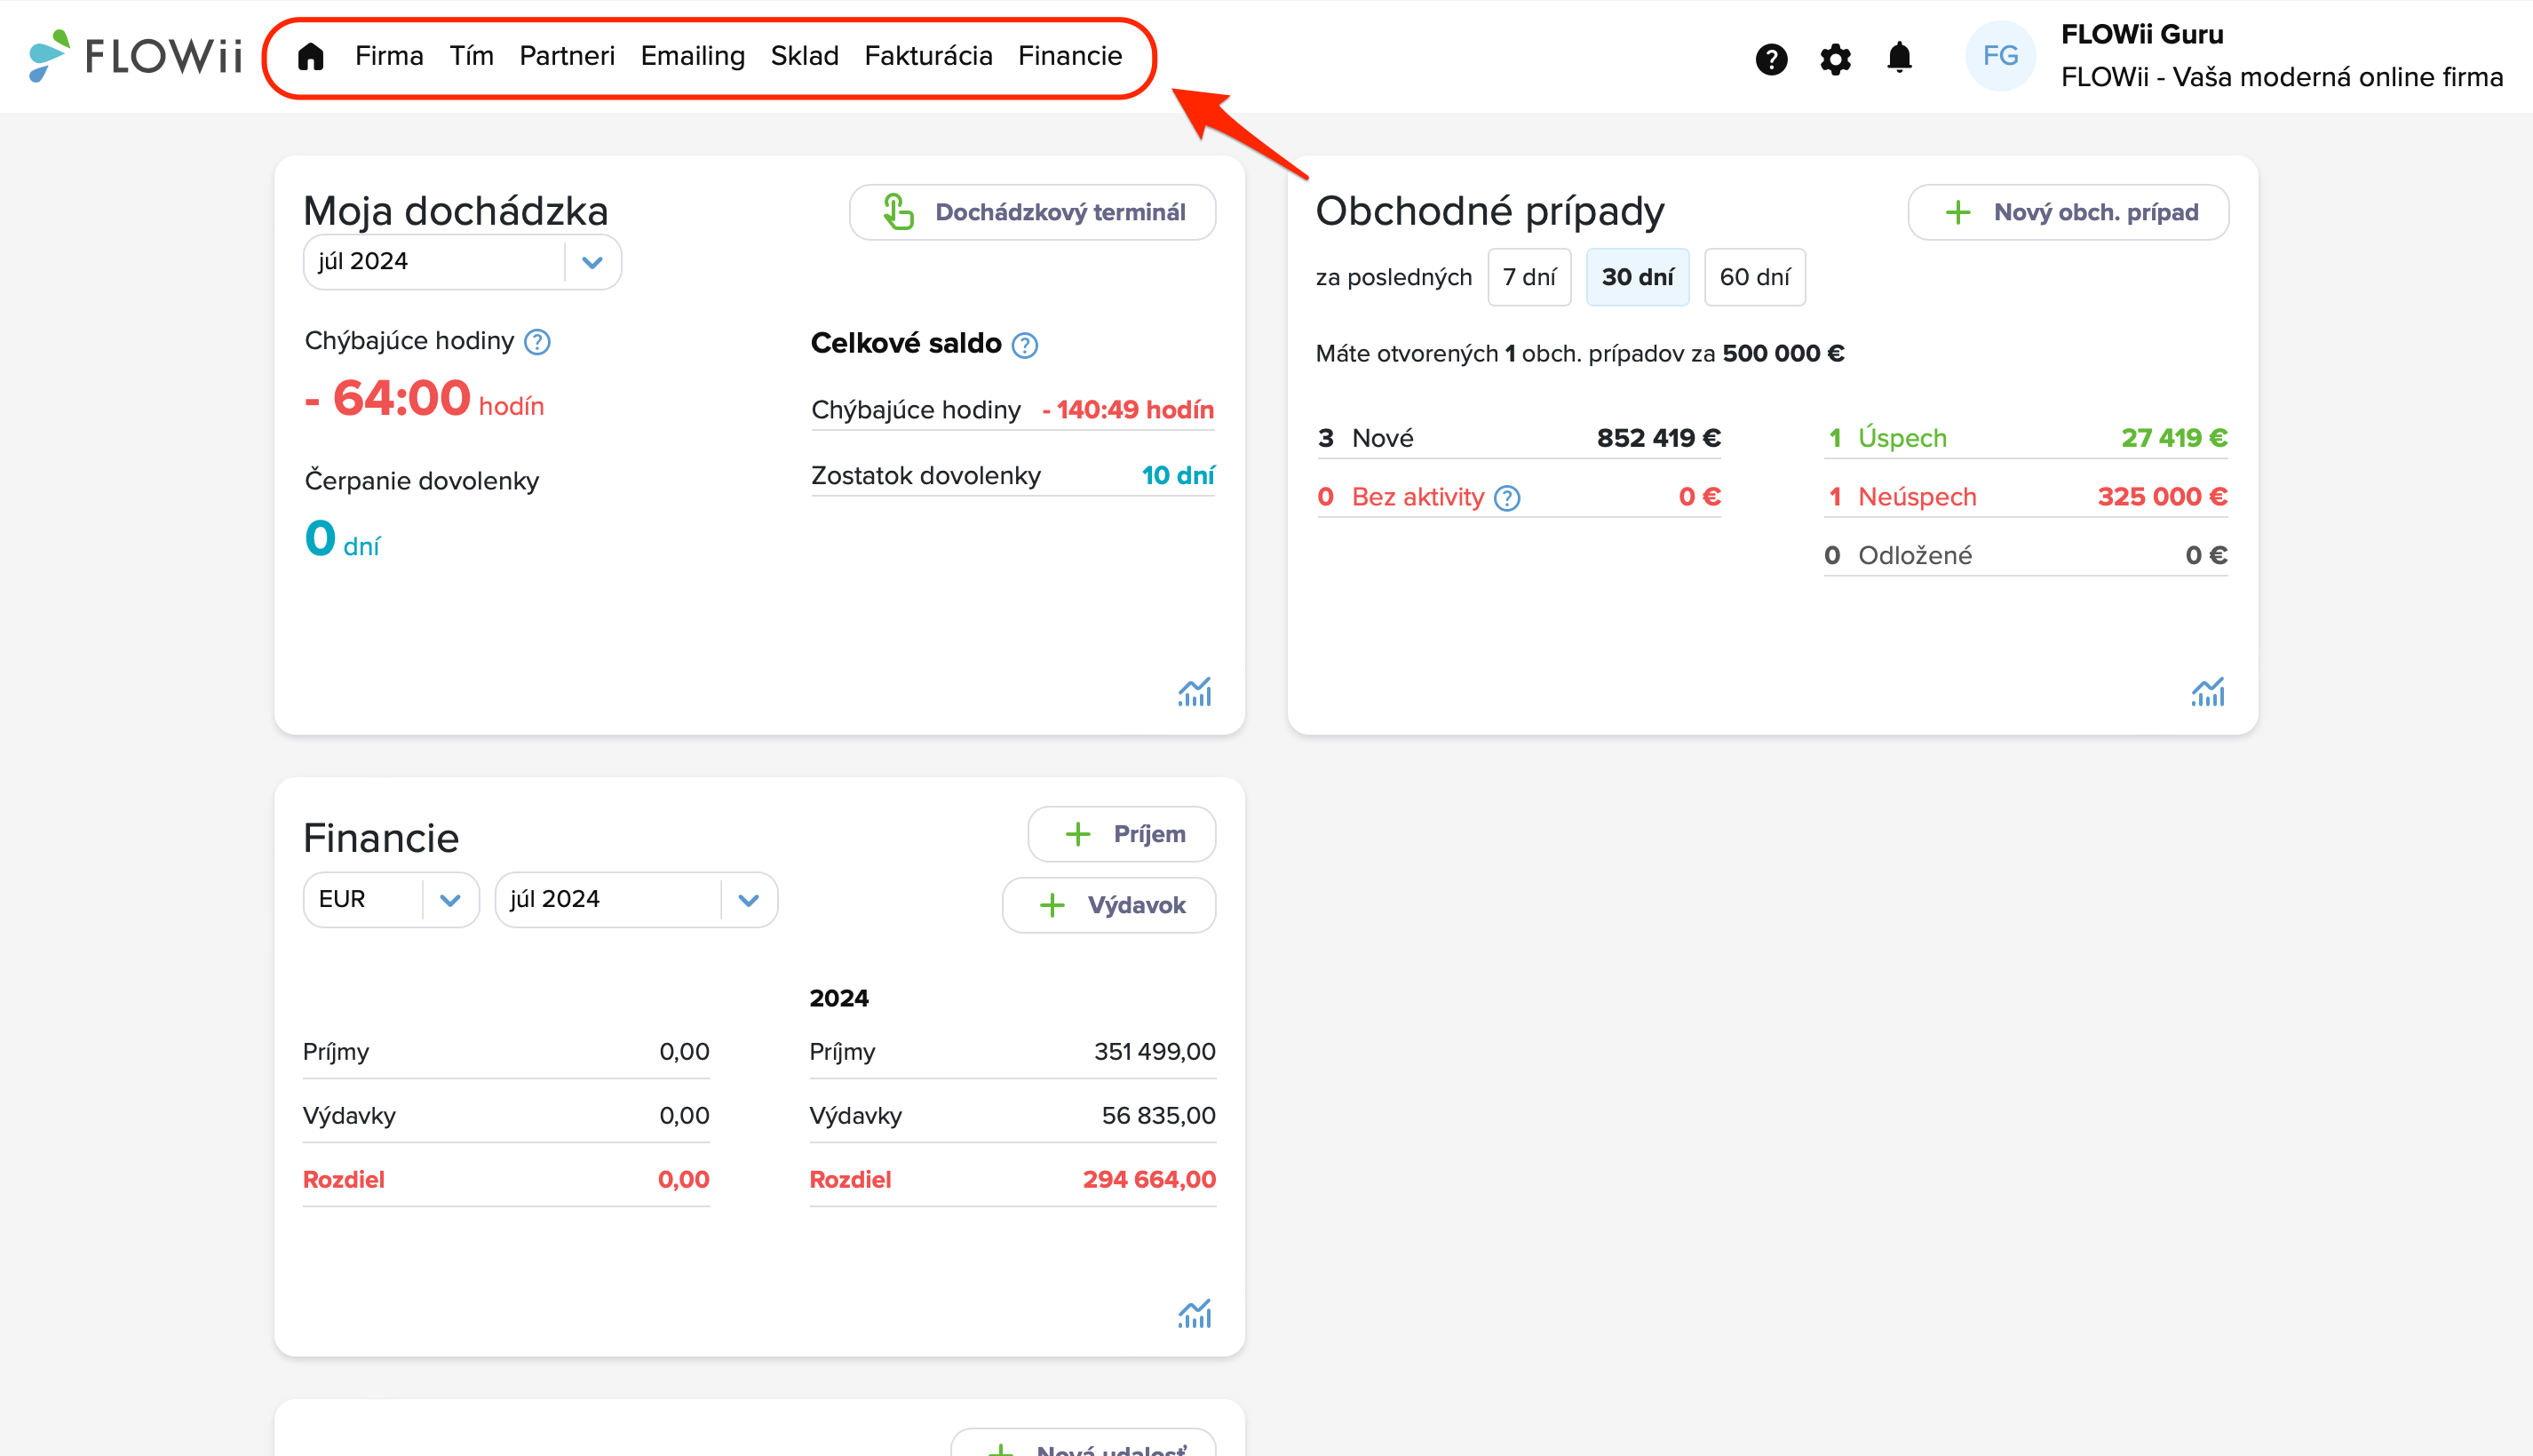Open the Fakturácia menu

tap(929, 56)
